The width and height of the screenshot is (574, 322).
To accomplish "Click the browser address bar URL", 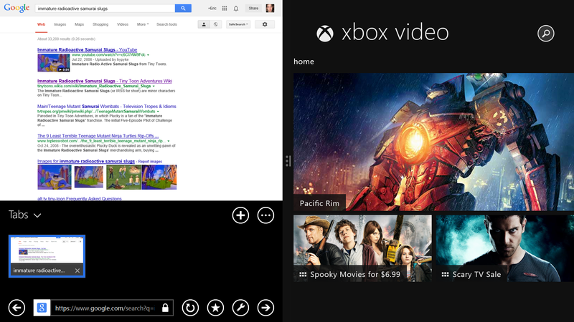I will [x=105, y=308].
